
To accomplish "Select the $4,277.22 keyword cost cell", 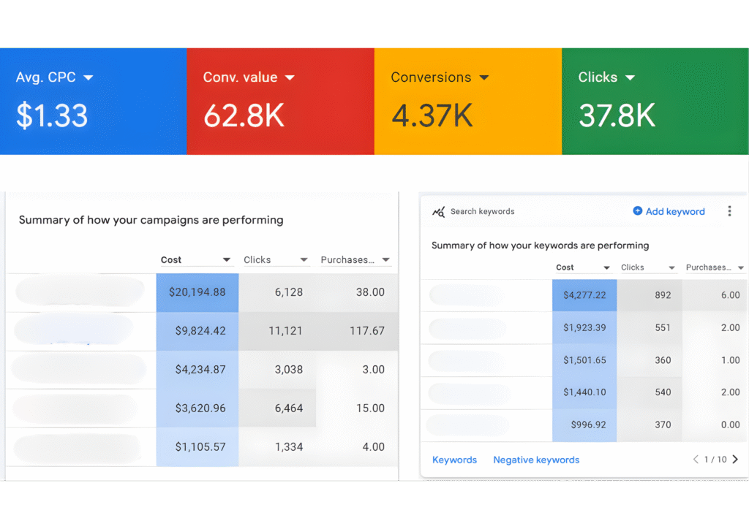I will coord(584,295).
